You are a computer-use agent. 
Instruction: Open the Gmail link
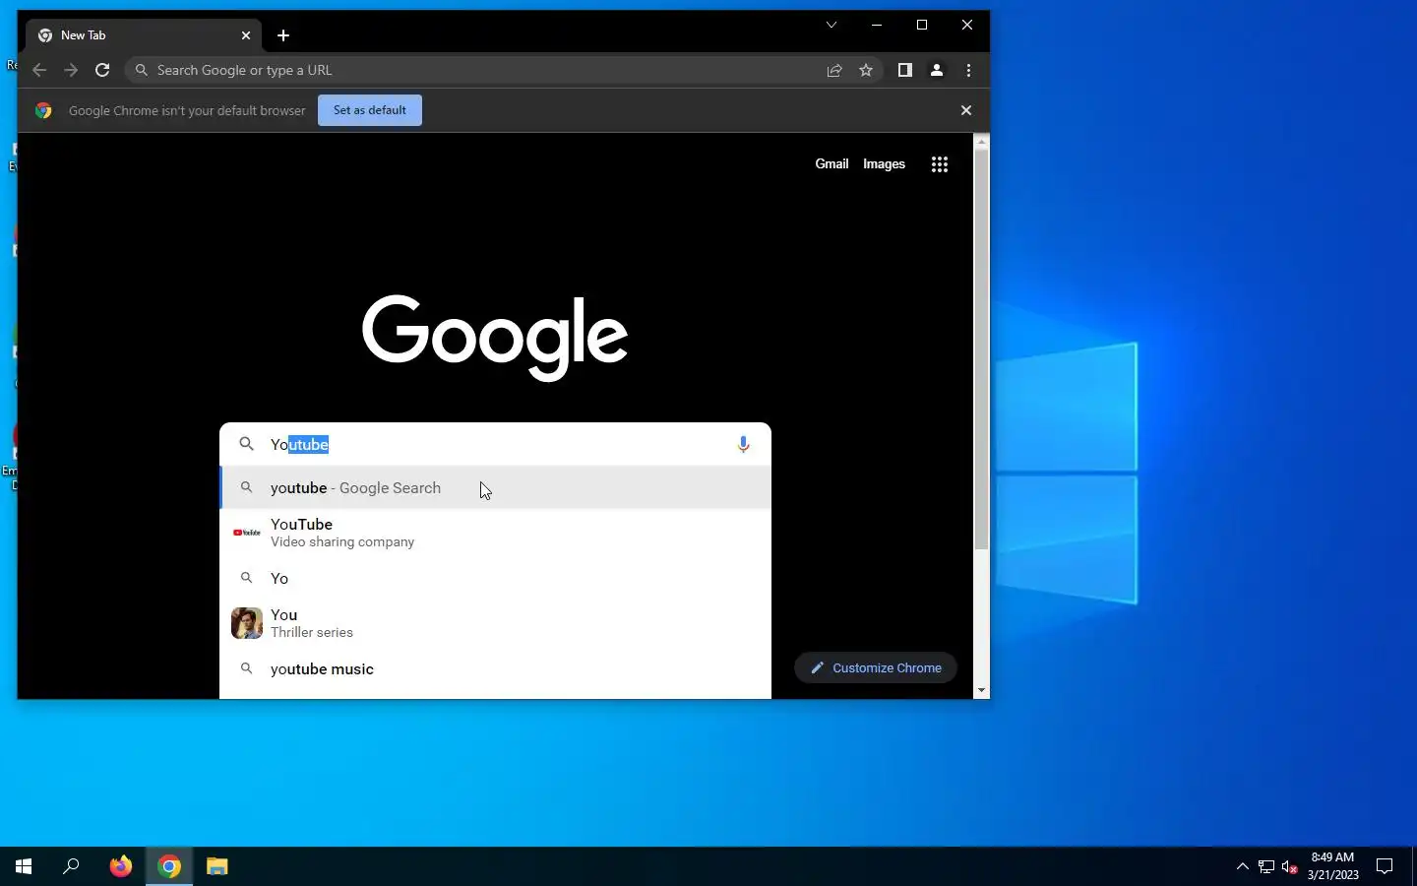(x=832, y=164)
